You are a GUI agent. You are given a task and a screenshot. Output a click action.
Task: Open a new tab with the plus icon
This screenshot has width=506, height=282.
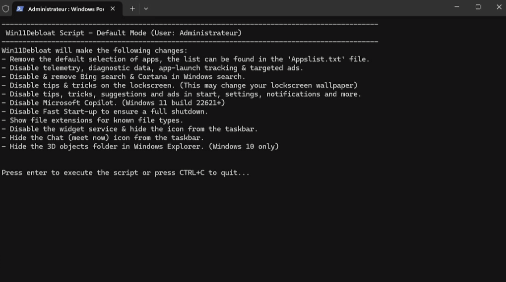[x=132, y=9]
